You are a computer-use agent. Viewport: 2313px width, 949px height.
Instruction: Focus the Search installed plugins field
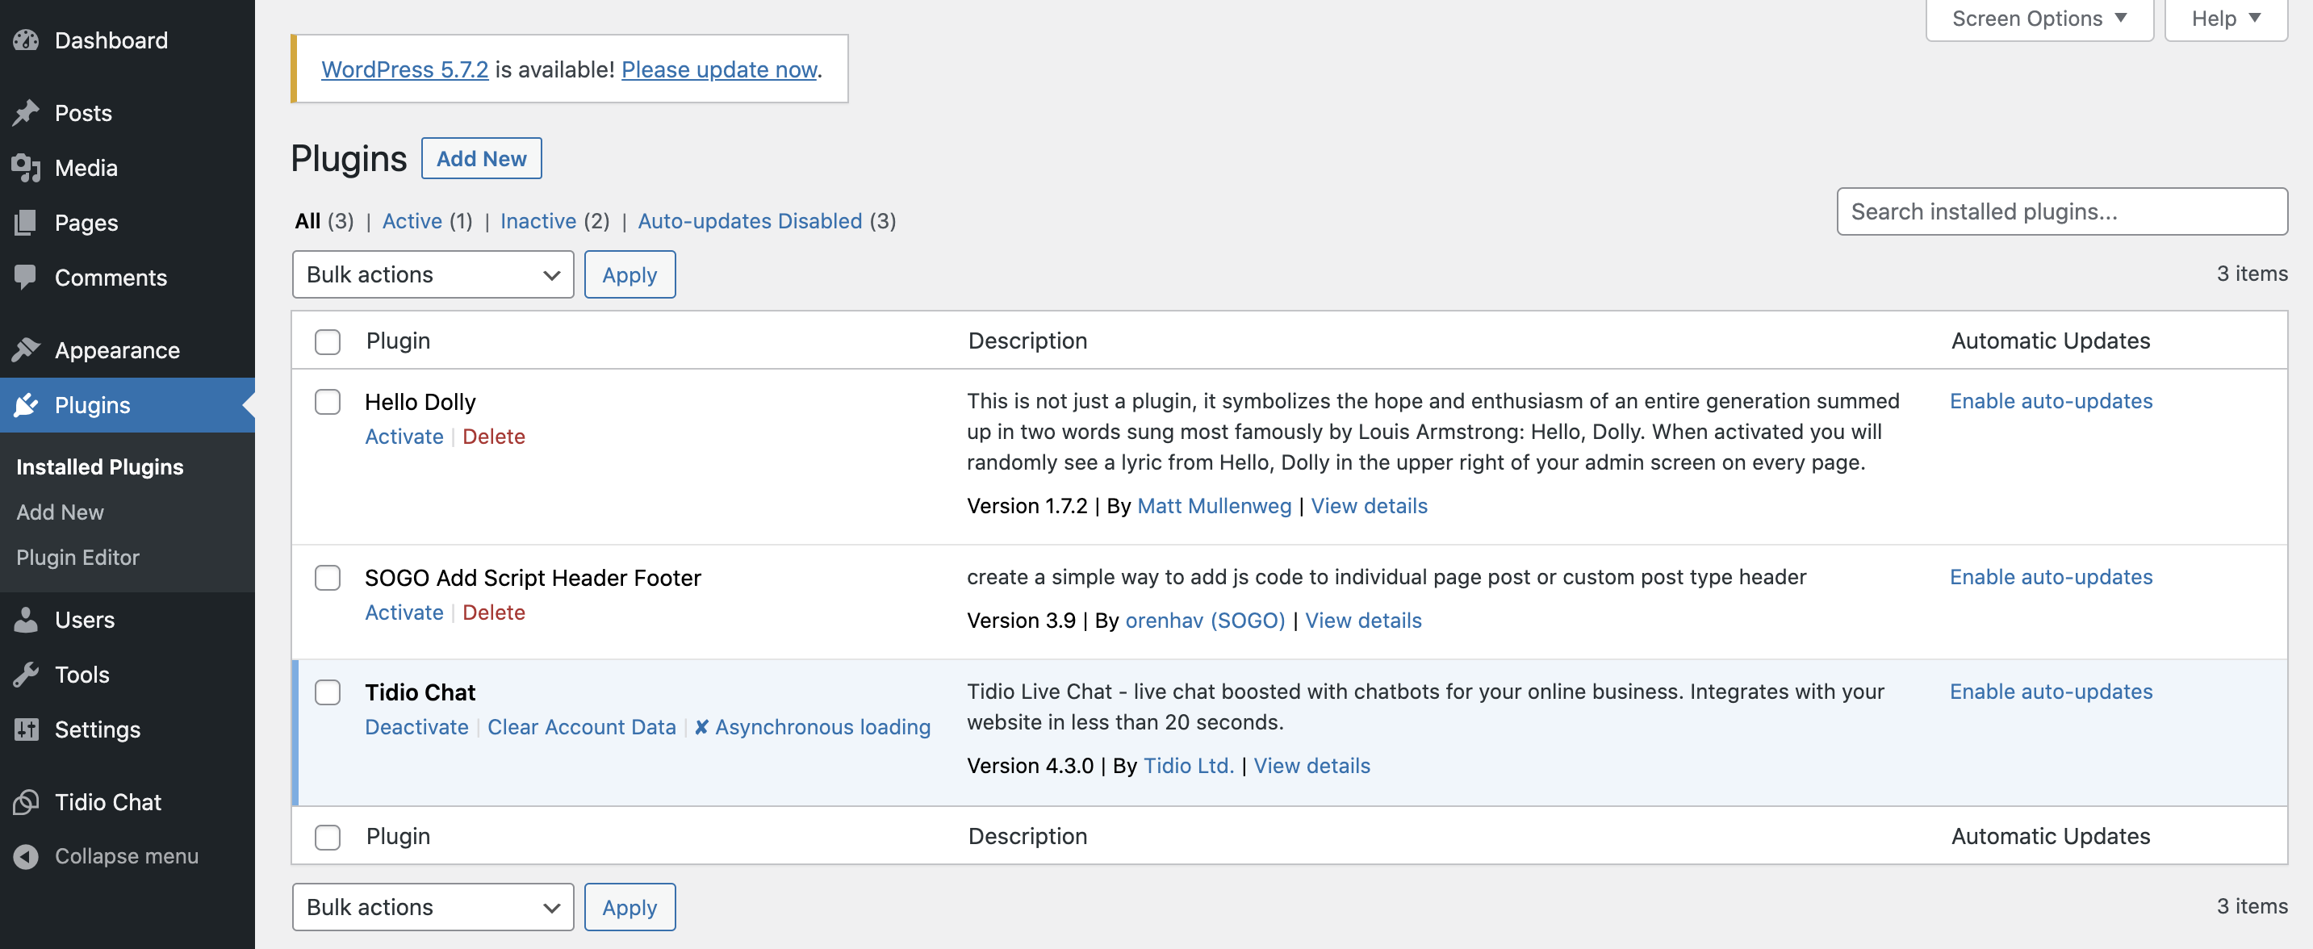click(2061, 212)
